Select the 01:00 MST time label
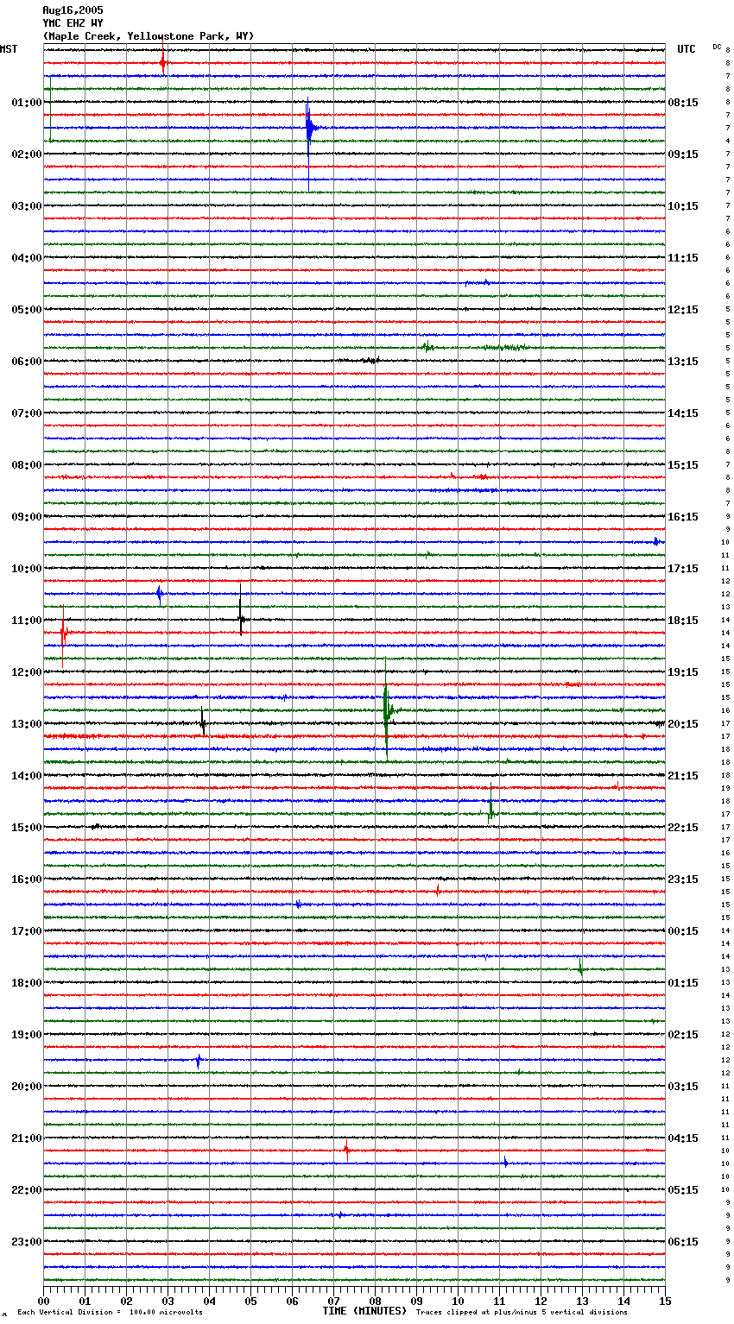Viewport: 734px width, 1324px height. (27, 103)
